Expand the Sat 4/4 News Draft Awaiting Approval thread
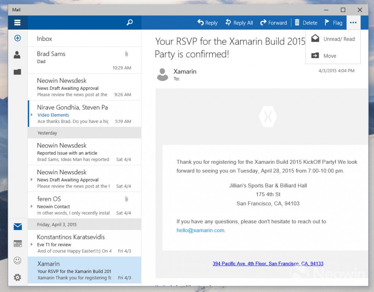Viewport: 374px width, 292px height. 32,179
